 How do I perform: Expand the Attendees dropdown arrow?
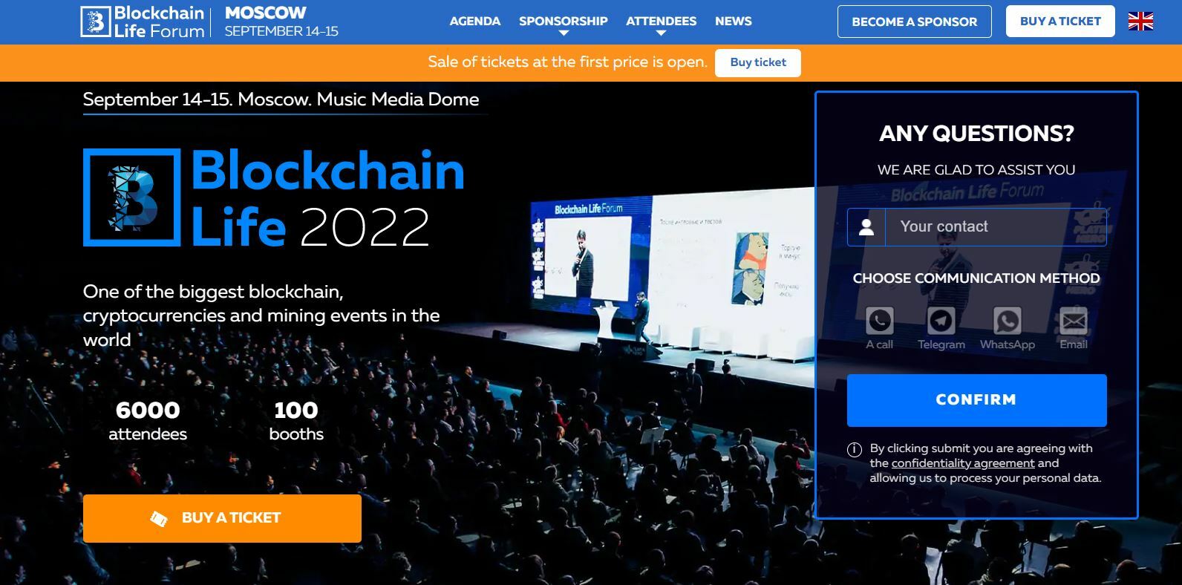pos(661,33)
